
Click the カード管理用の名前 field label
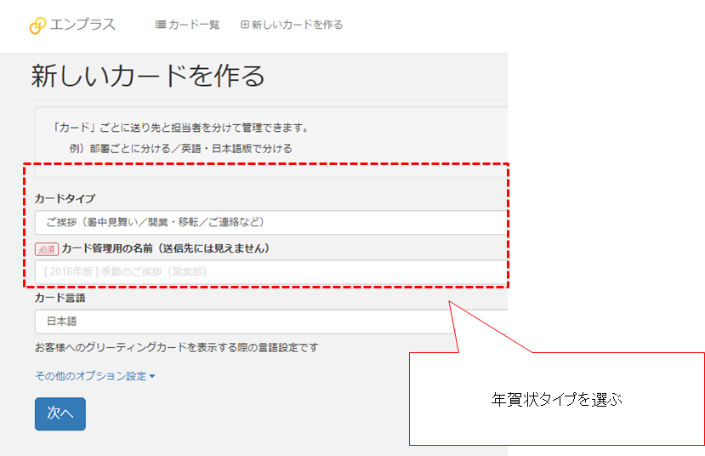coord(165,248)
